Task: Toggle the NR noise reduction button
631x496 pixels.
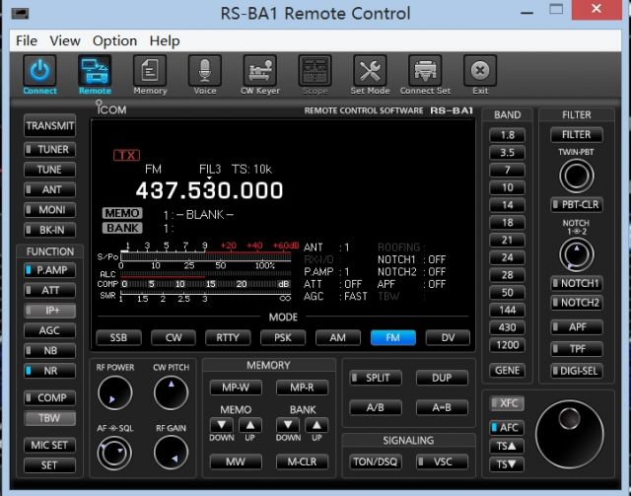Action: click(x=49, y=371)
